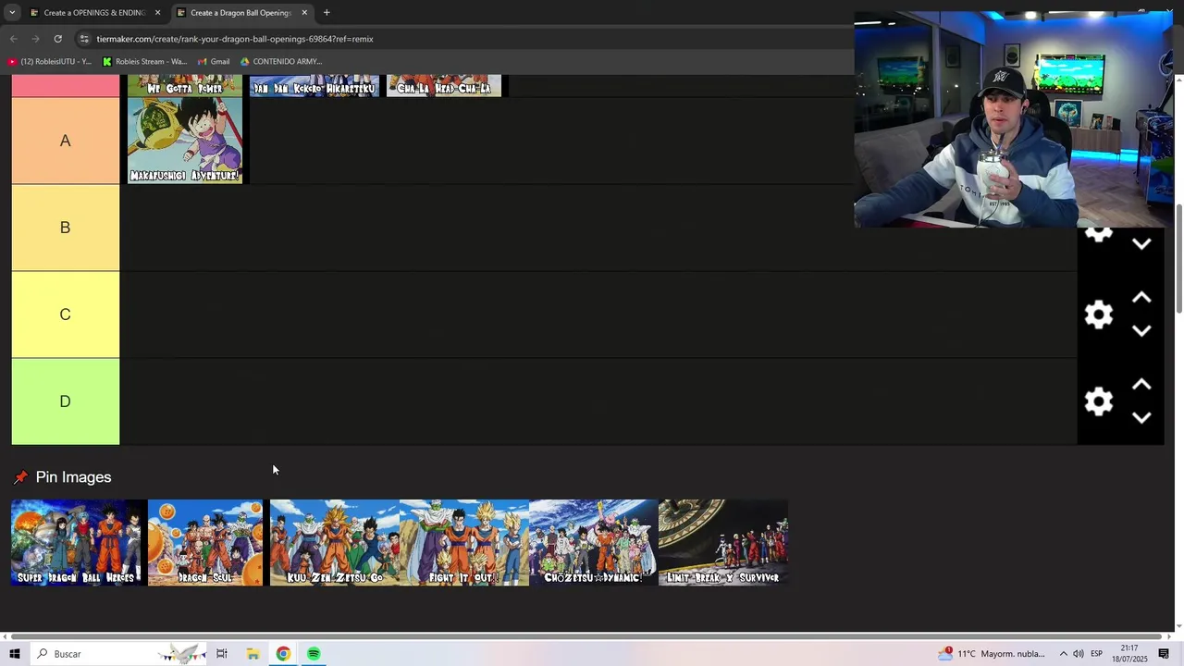
Task: Select Makafushigi Adventure image in A tier
Action: click(185, 141)
